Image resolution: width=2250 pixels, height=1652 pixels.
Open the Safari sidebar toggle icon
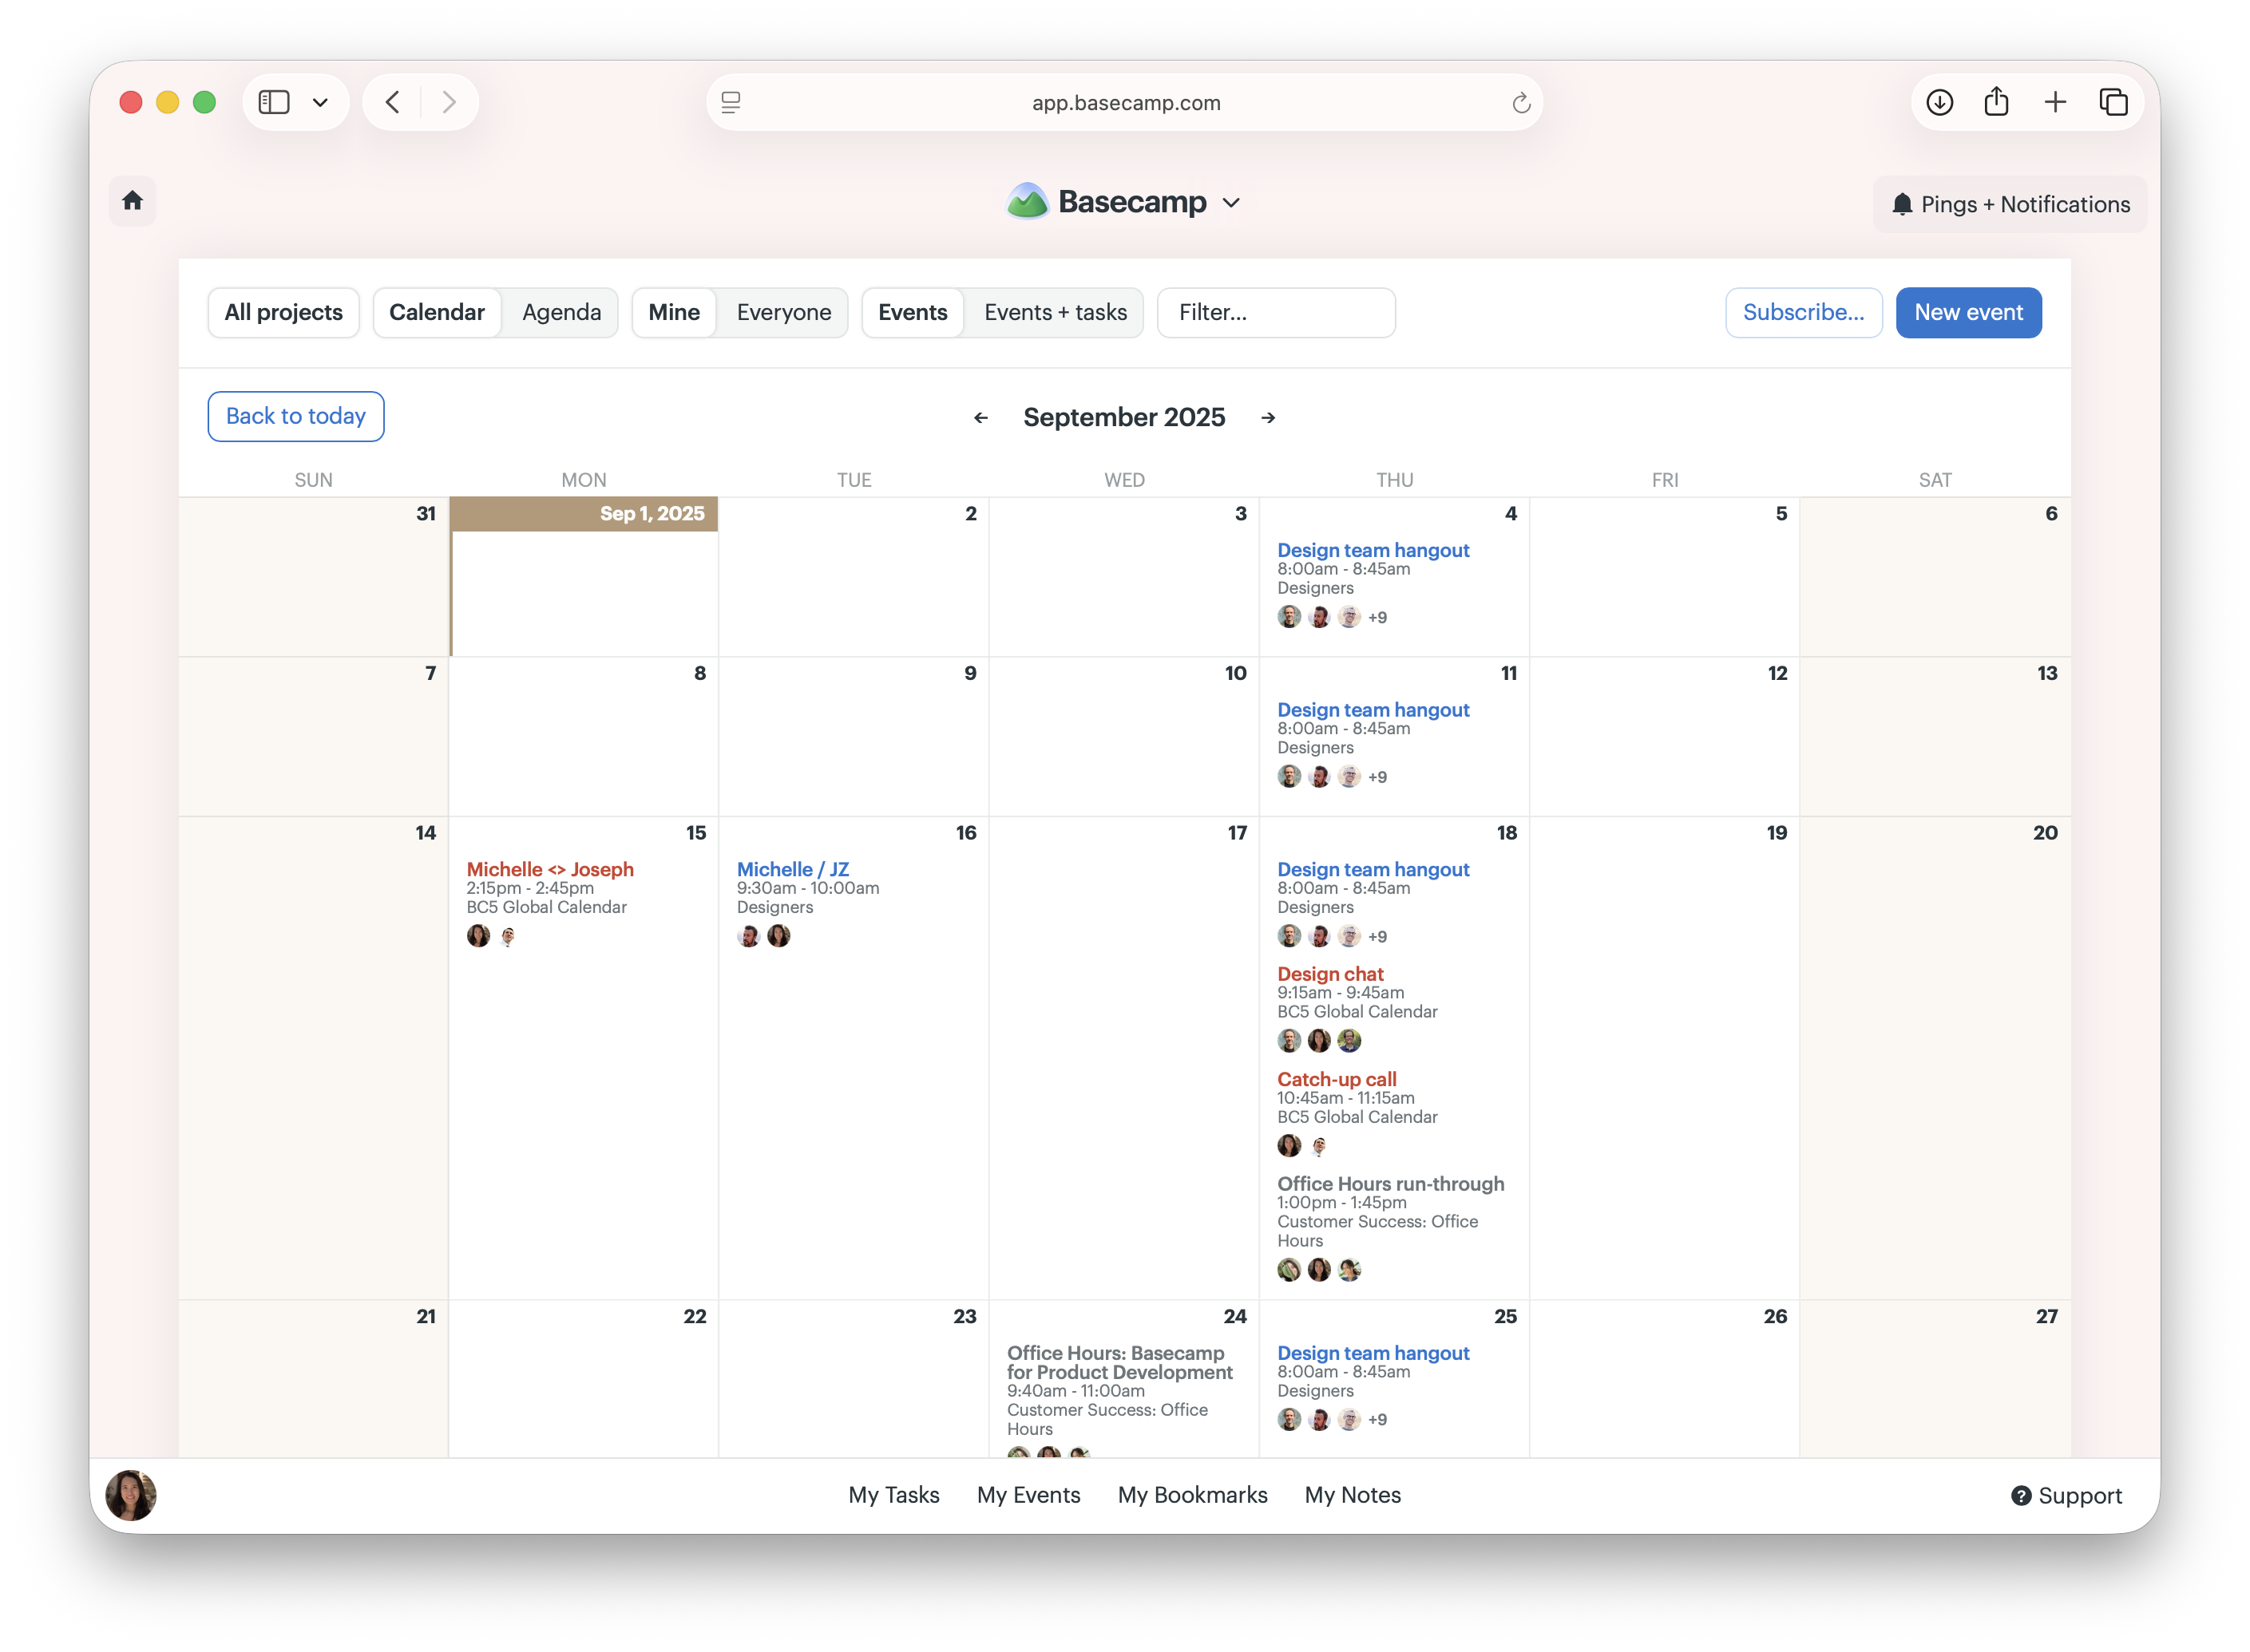coord(273,102)
